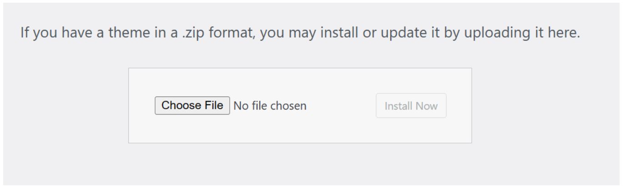
Task: Click "uploading it here" in the instructions
Action: (527, 34)
